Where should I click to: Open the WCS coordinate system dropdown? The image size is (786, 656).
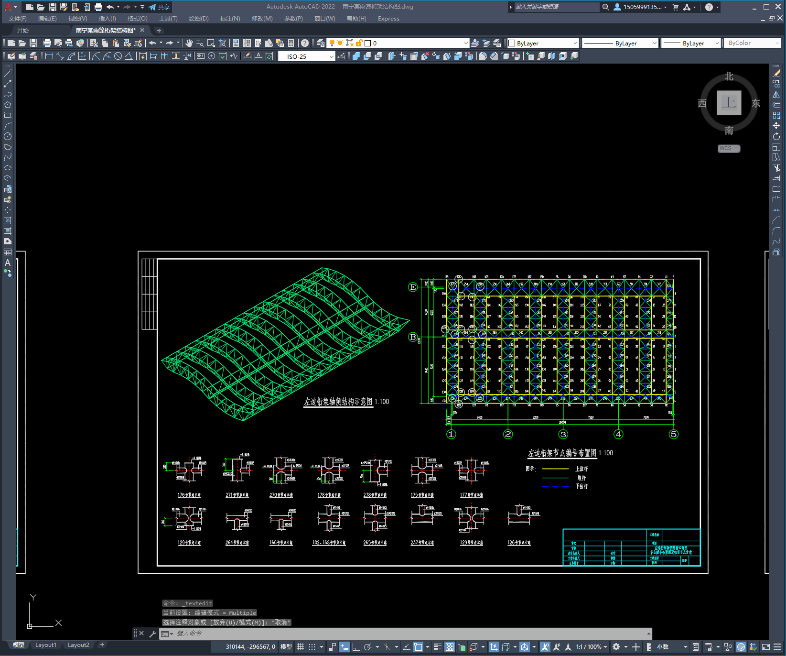coord(729,148)
